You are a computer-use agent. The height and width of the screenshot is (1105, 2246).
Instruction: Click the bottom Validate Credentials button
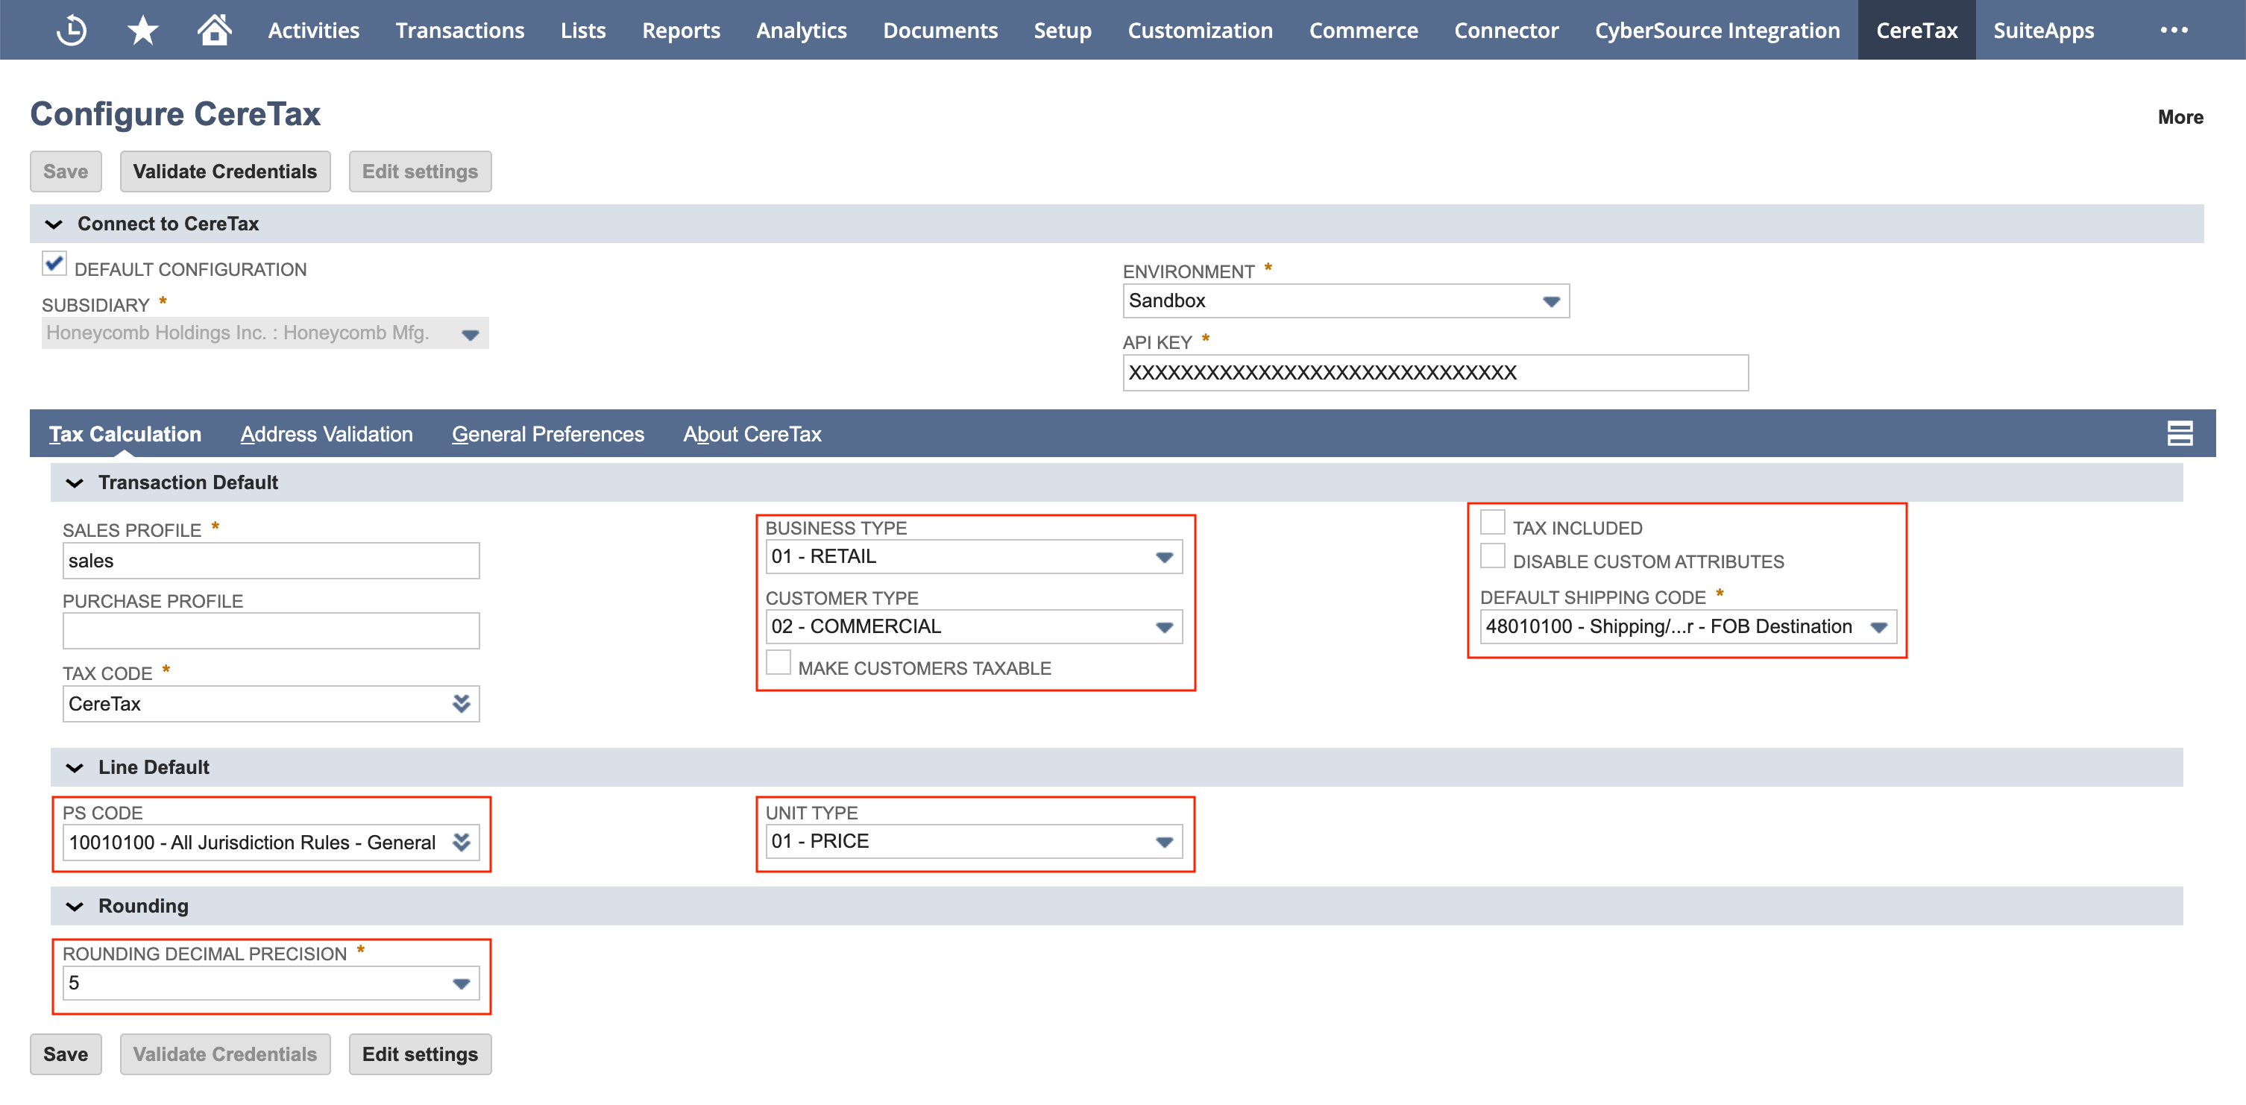coord(225,1054)
